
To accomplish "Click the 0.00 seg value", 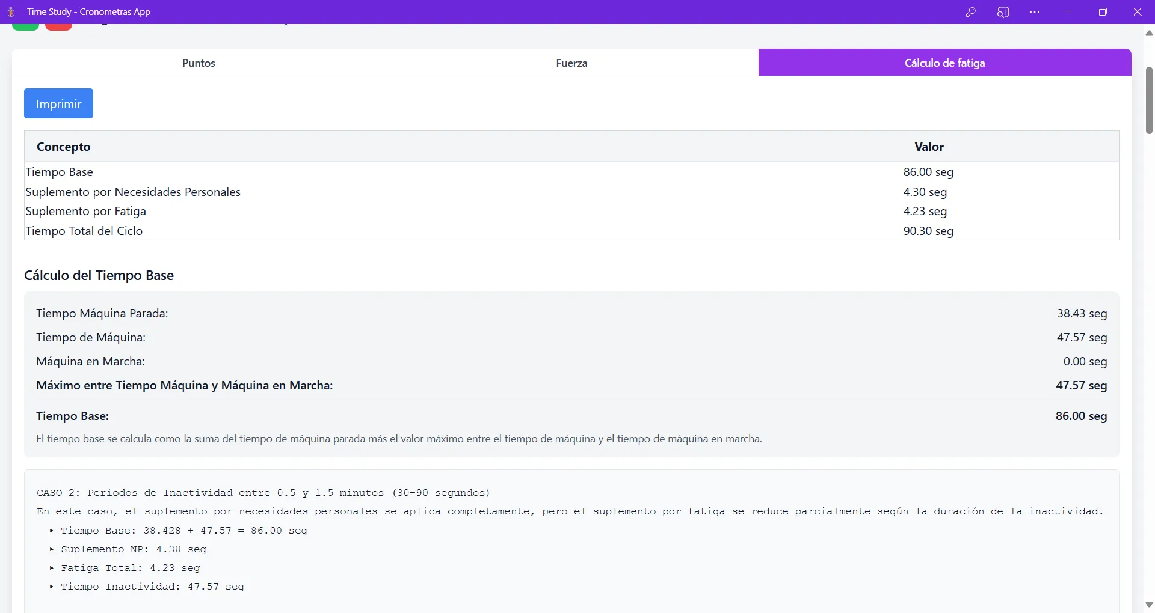I will [x=1085, y=361].
